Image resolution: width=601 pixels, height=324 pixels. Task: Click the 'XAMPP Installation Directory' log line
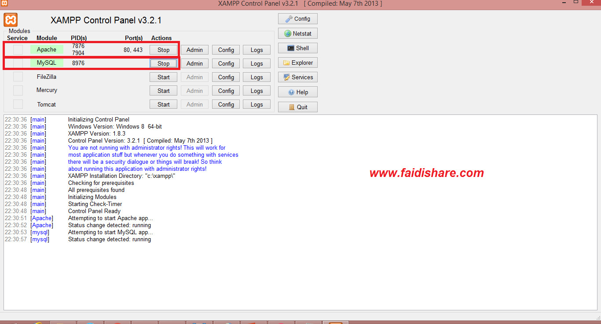tap(122, 176)
